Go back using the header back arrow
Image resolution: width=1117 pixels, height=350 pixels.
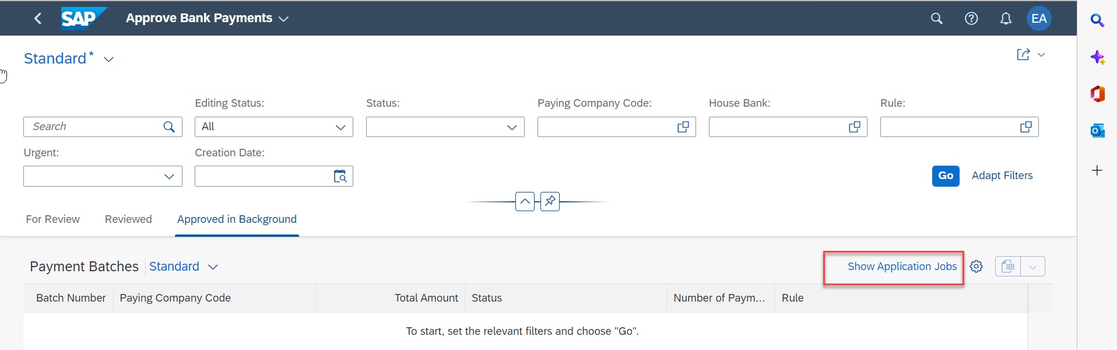[x=38, y=19]
